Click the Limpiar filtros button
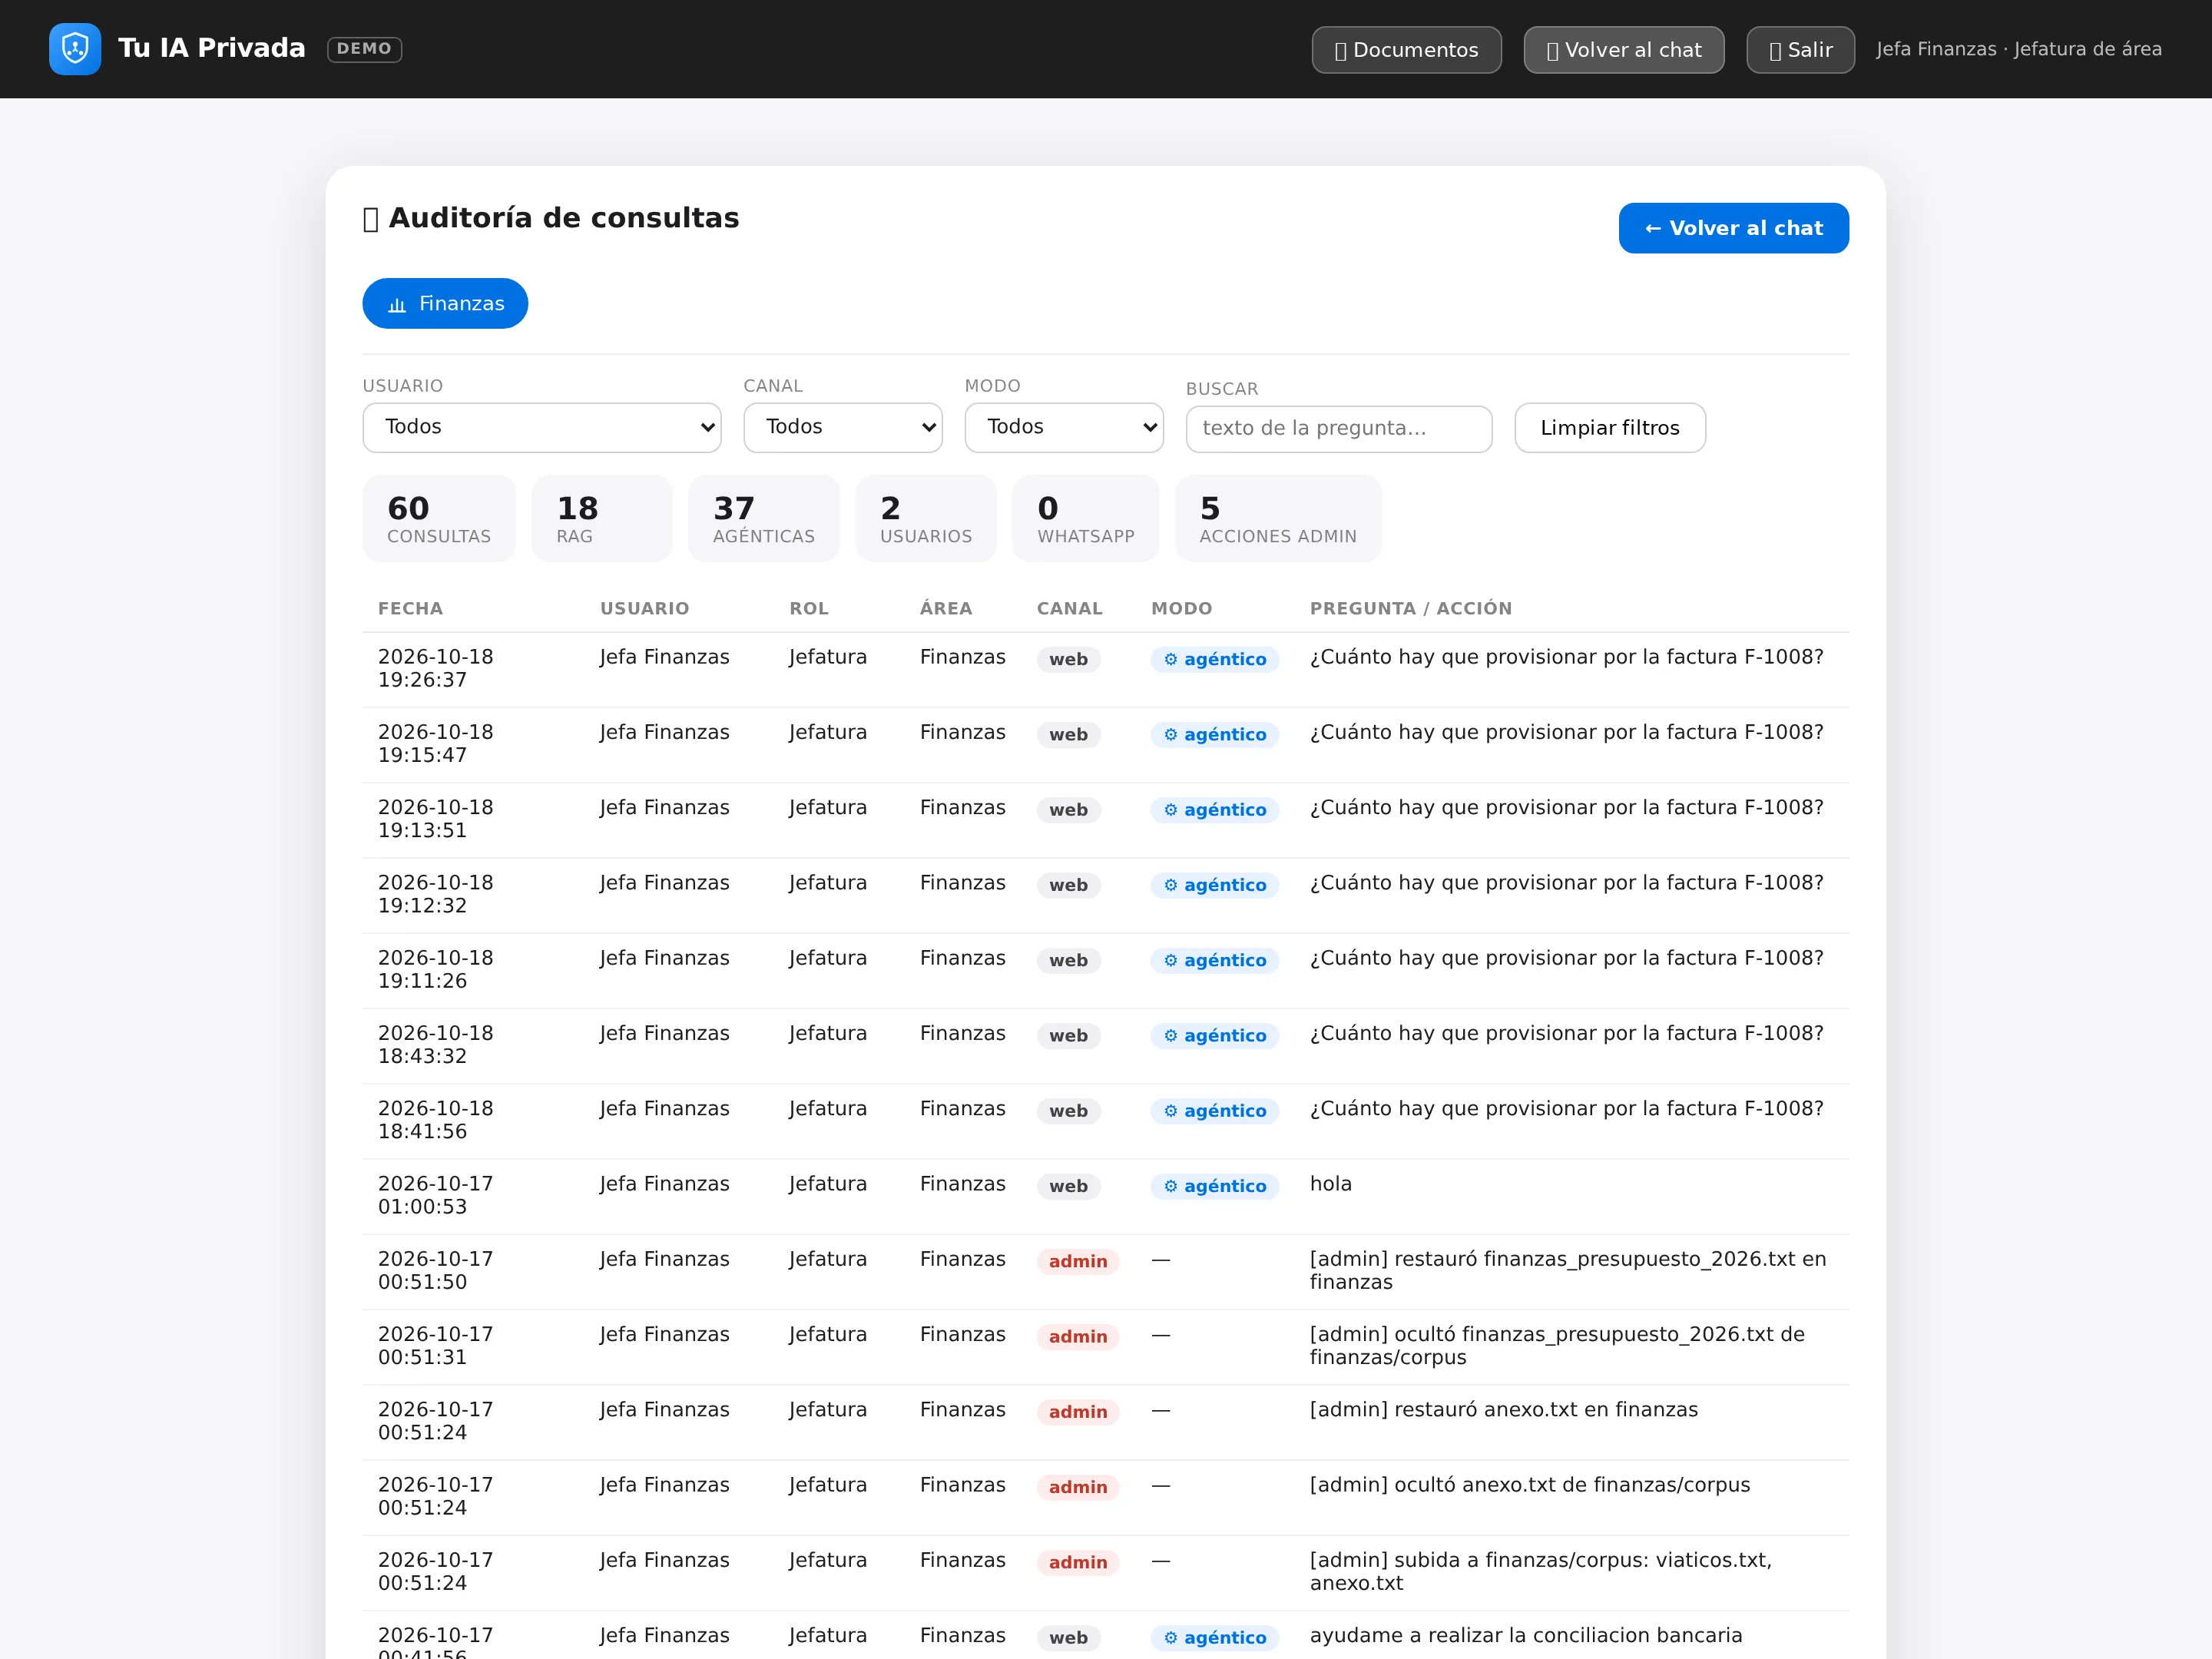 point(1610,428)
